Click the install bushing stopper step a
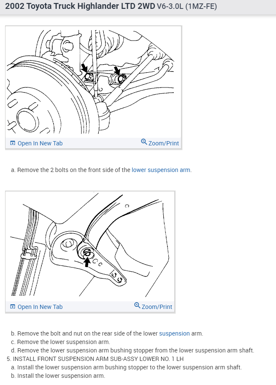 click(x=127, y=367)
